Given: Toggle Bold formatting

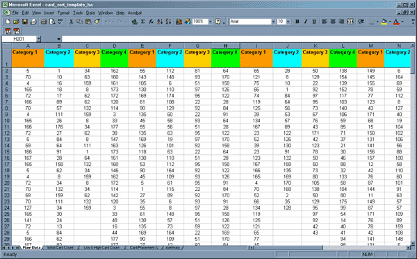Looking at the screenshot, I should click(297, 22).
